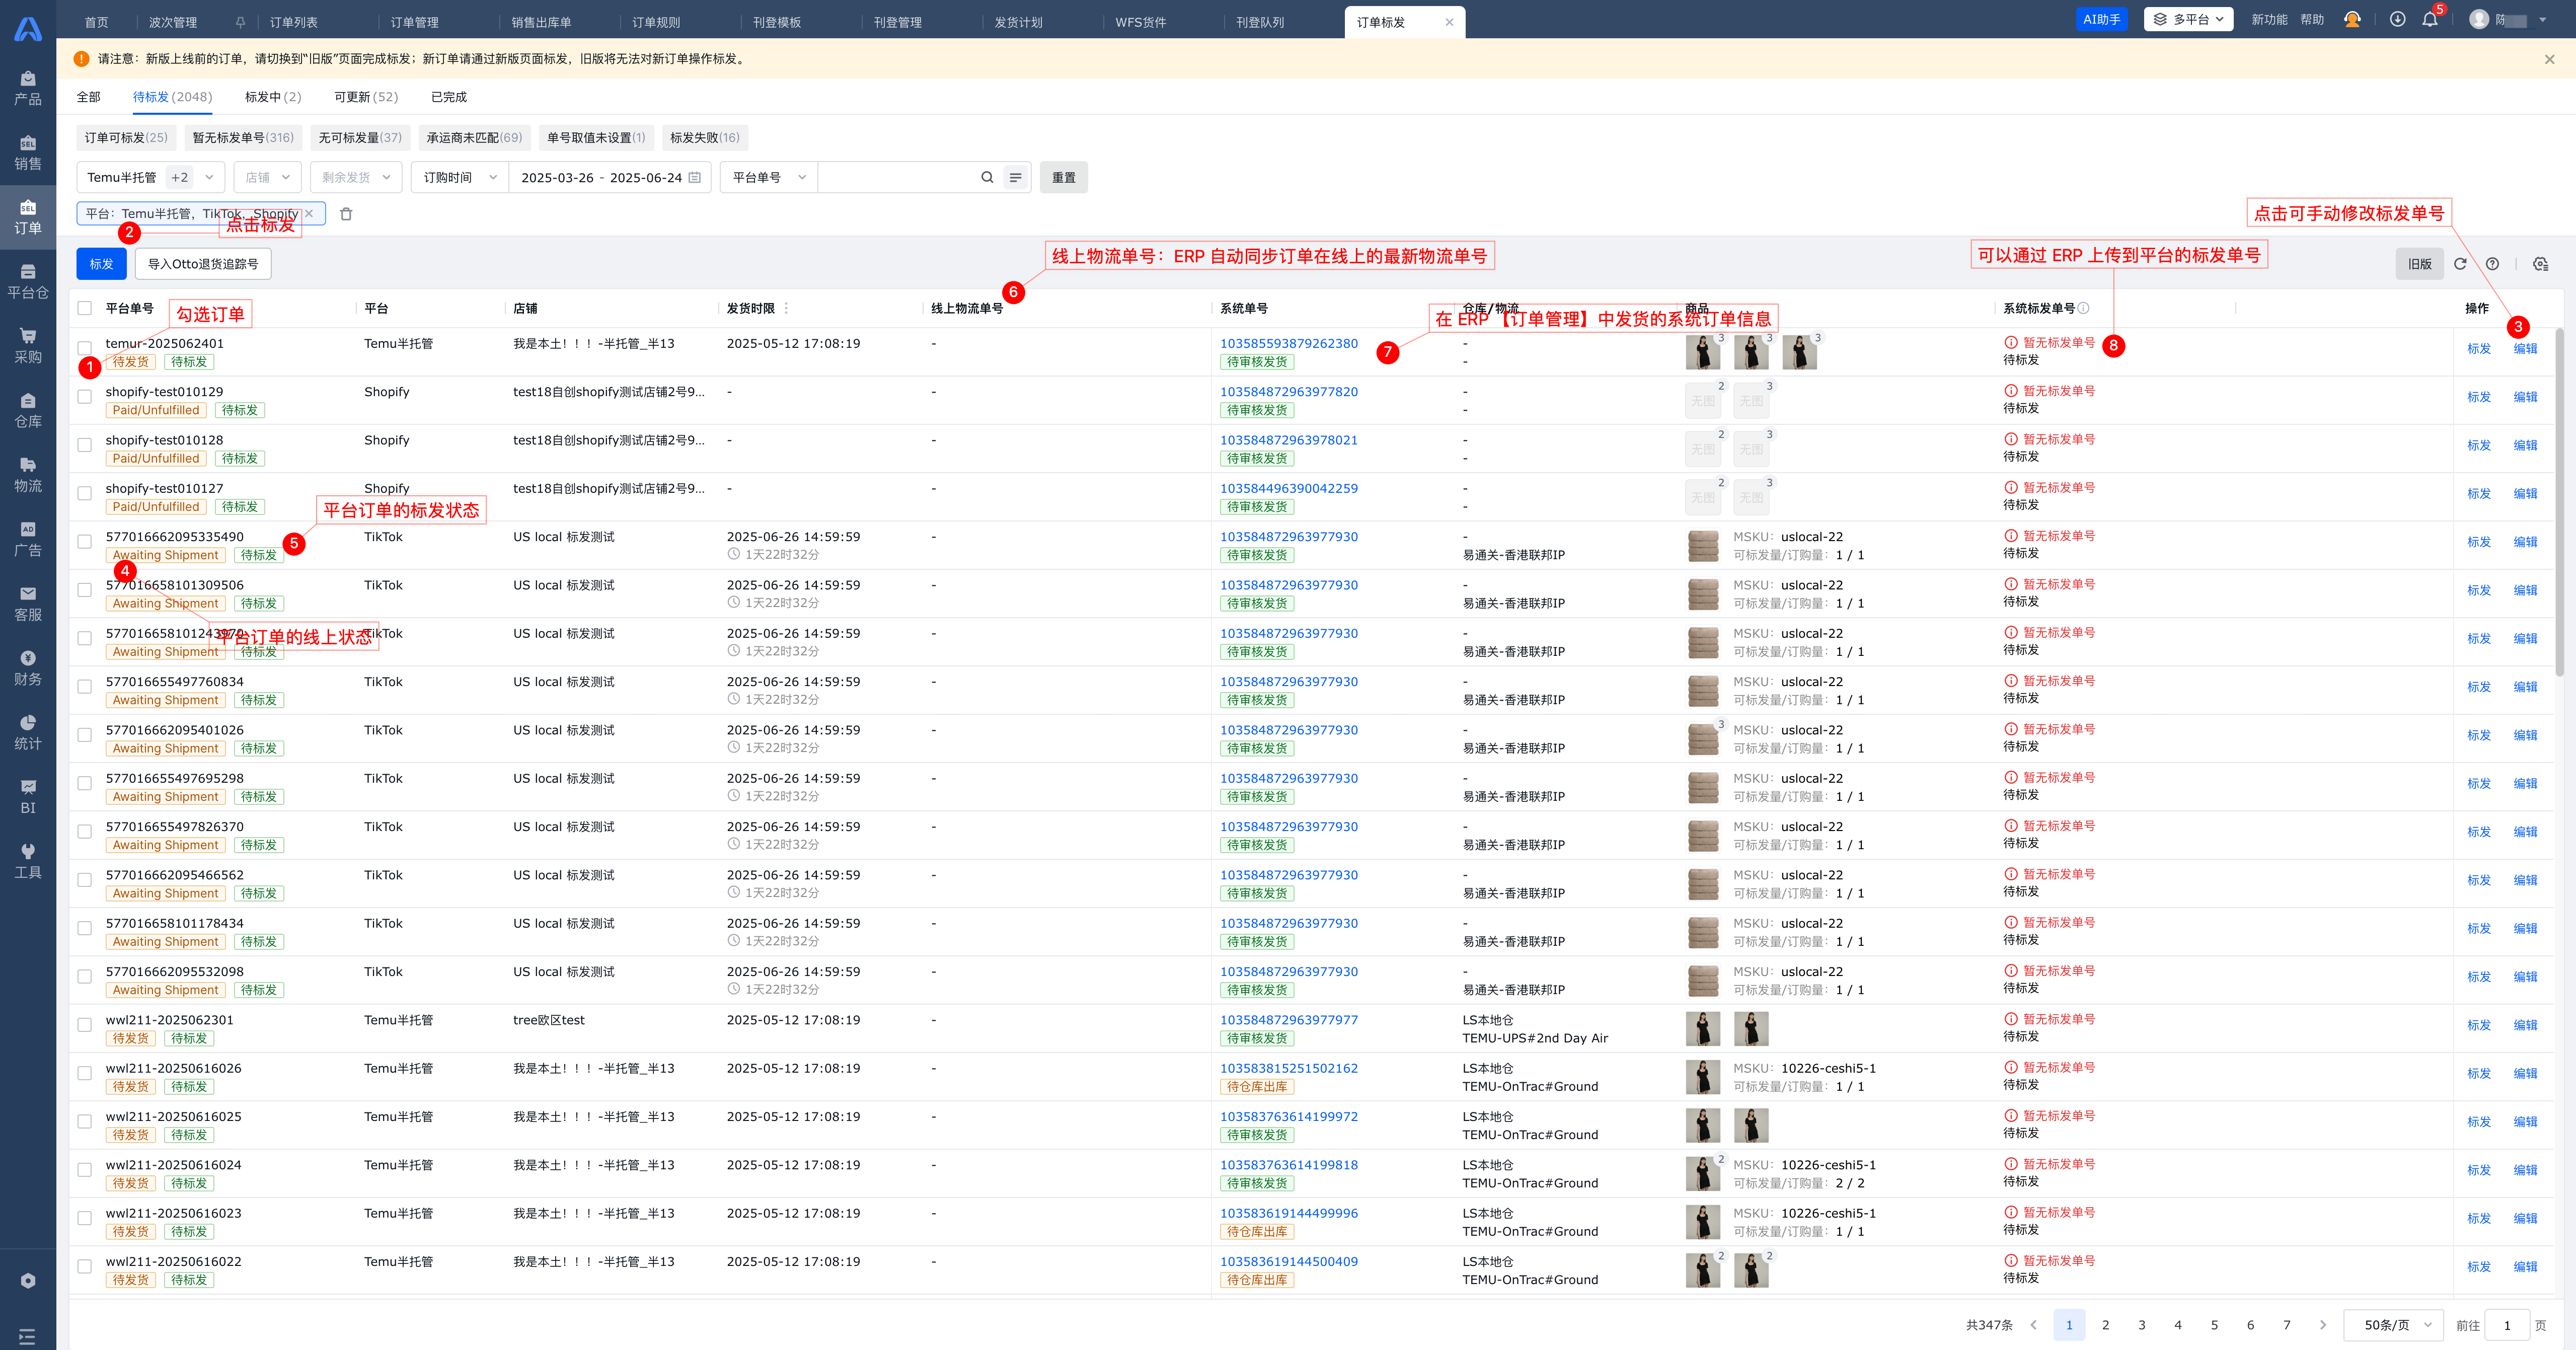Switch to the 可更新 (52) tab
The width and height of the screenshot is (2576, 1350).
pos(366,97)
